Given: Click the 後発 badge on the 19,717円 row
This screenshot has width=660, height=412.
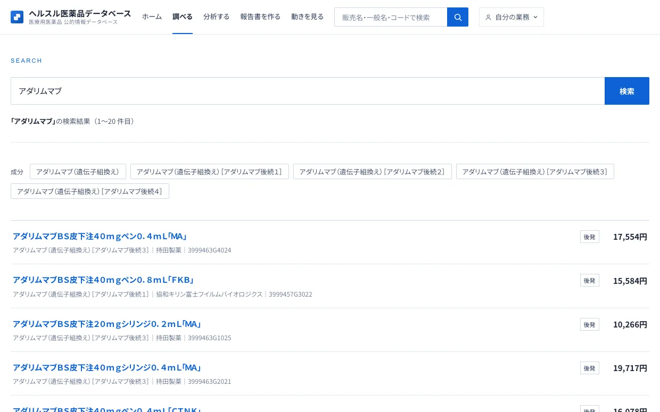Looking at the screenshot, I should point(590,368).
